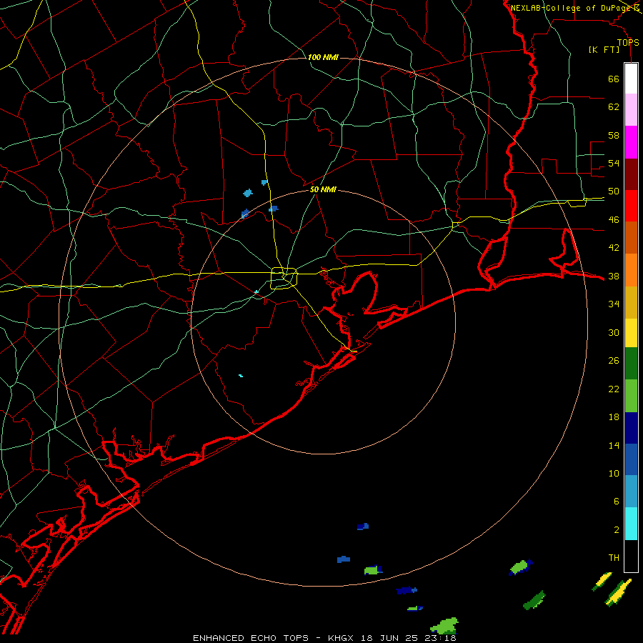This screenshot has height=643, width=643.
Task: Click the "50 NMI" range ring label
Action: (x=323, y=189)
